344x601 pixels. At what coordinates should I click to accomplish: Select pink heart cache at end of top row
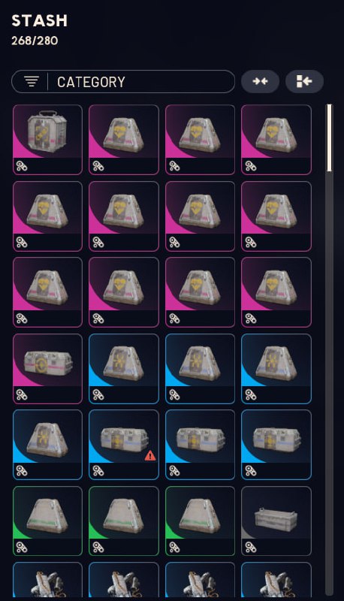pyautogui.click(x=276, y=140)
